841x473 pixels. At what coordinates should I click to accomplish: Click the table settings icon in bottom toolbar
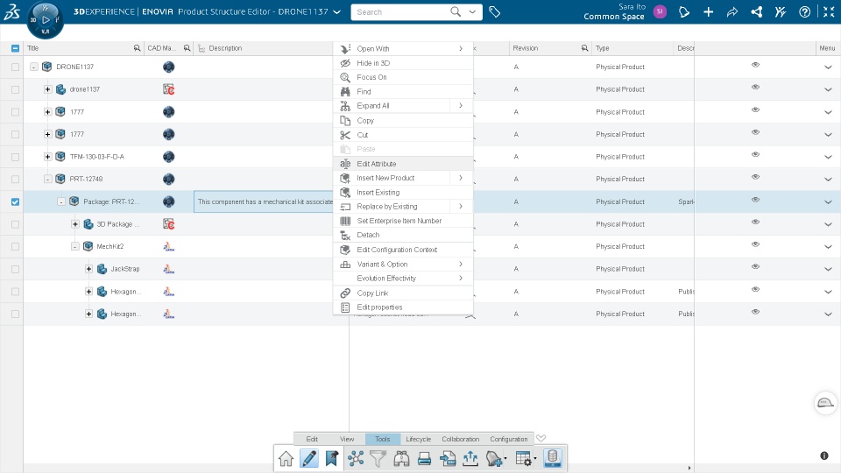[524, 458]
